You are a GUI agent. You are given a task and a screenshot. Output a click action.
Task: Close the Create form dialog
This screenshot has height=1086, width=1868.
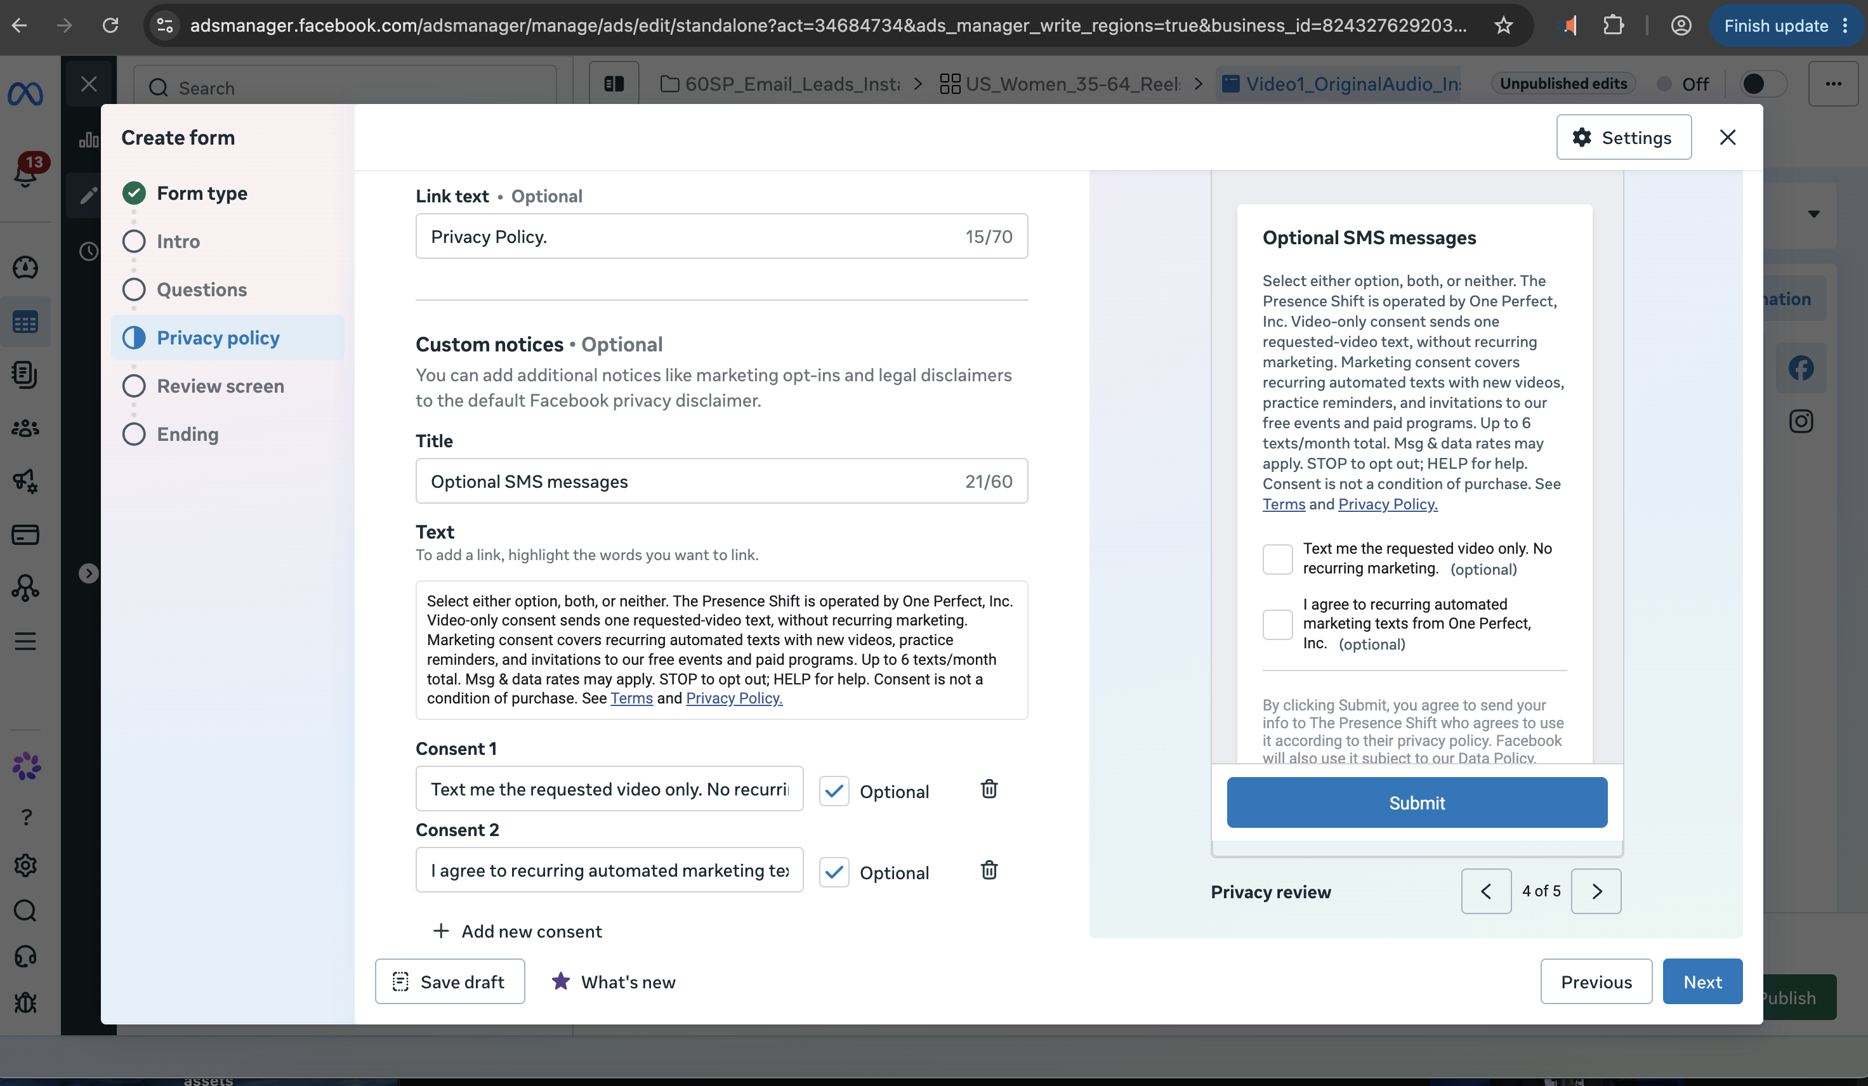click(x=1728, y=137)
